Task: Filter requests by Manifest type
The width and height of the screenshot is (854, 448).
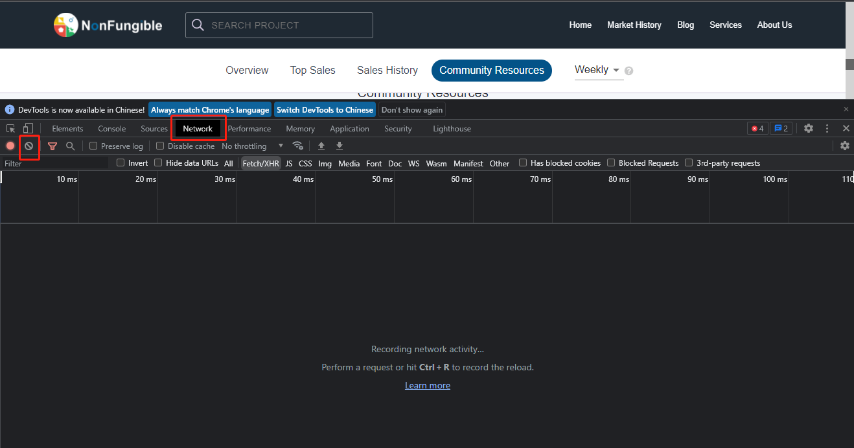Action: [x=468, y=164]
